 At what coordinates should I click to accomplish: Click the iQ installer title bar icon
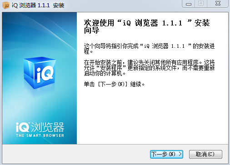6,5
